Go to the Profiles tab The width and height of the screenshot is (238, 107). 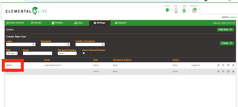(x=57, y=23)
